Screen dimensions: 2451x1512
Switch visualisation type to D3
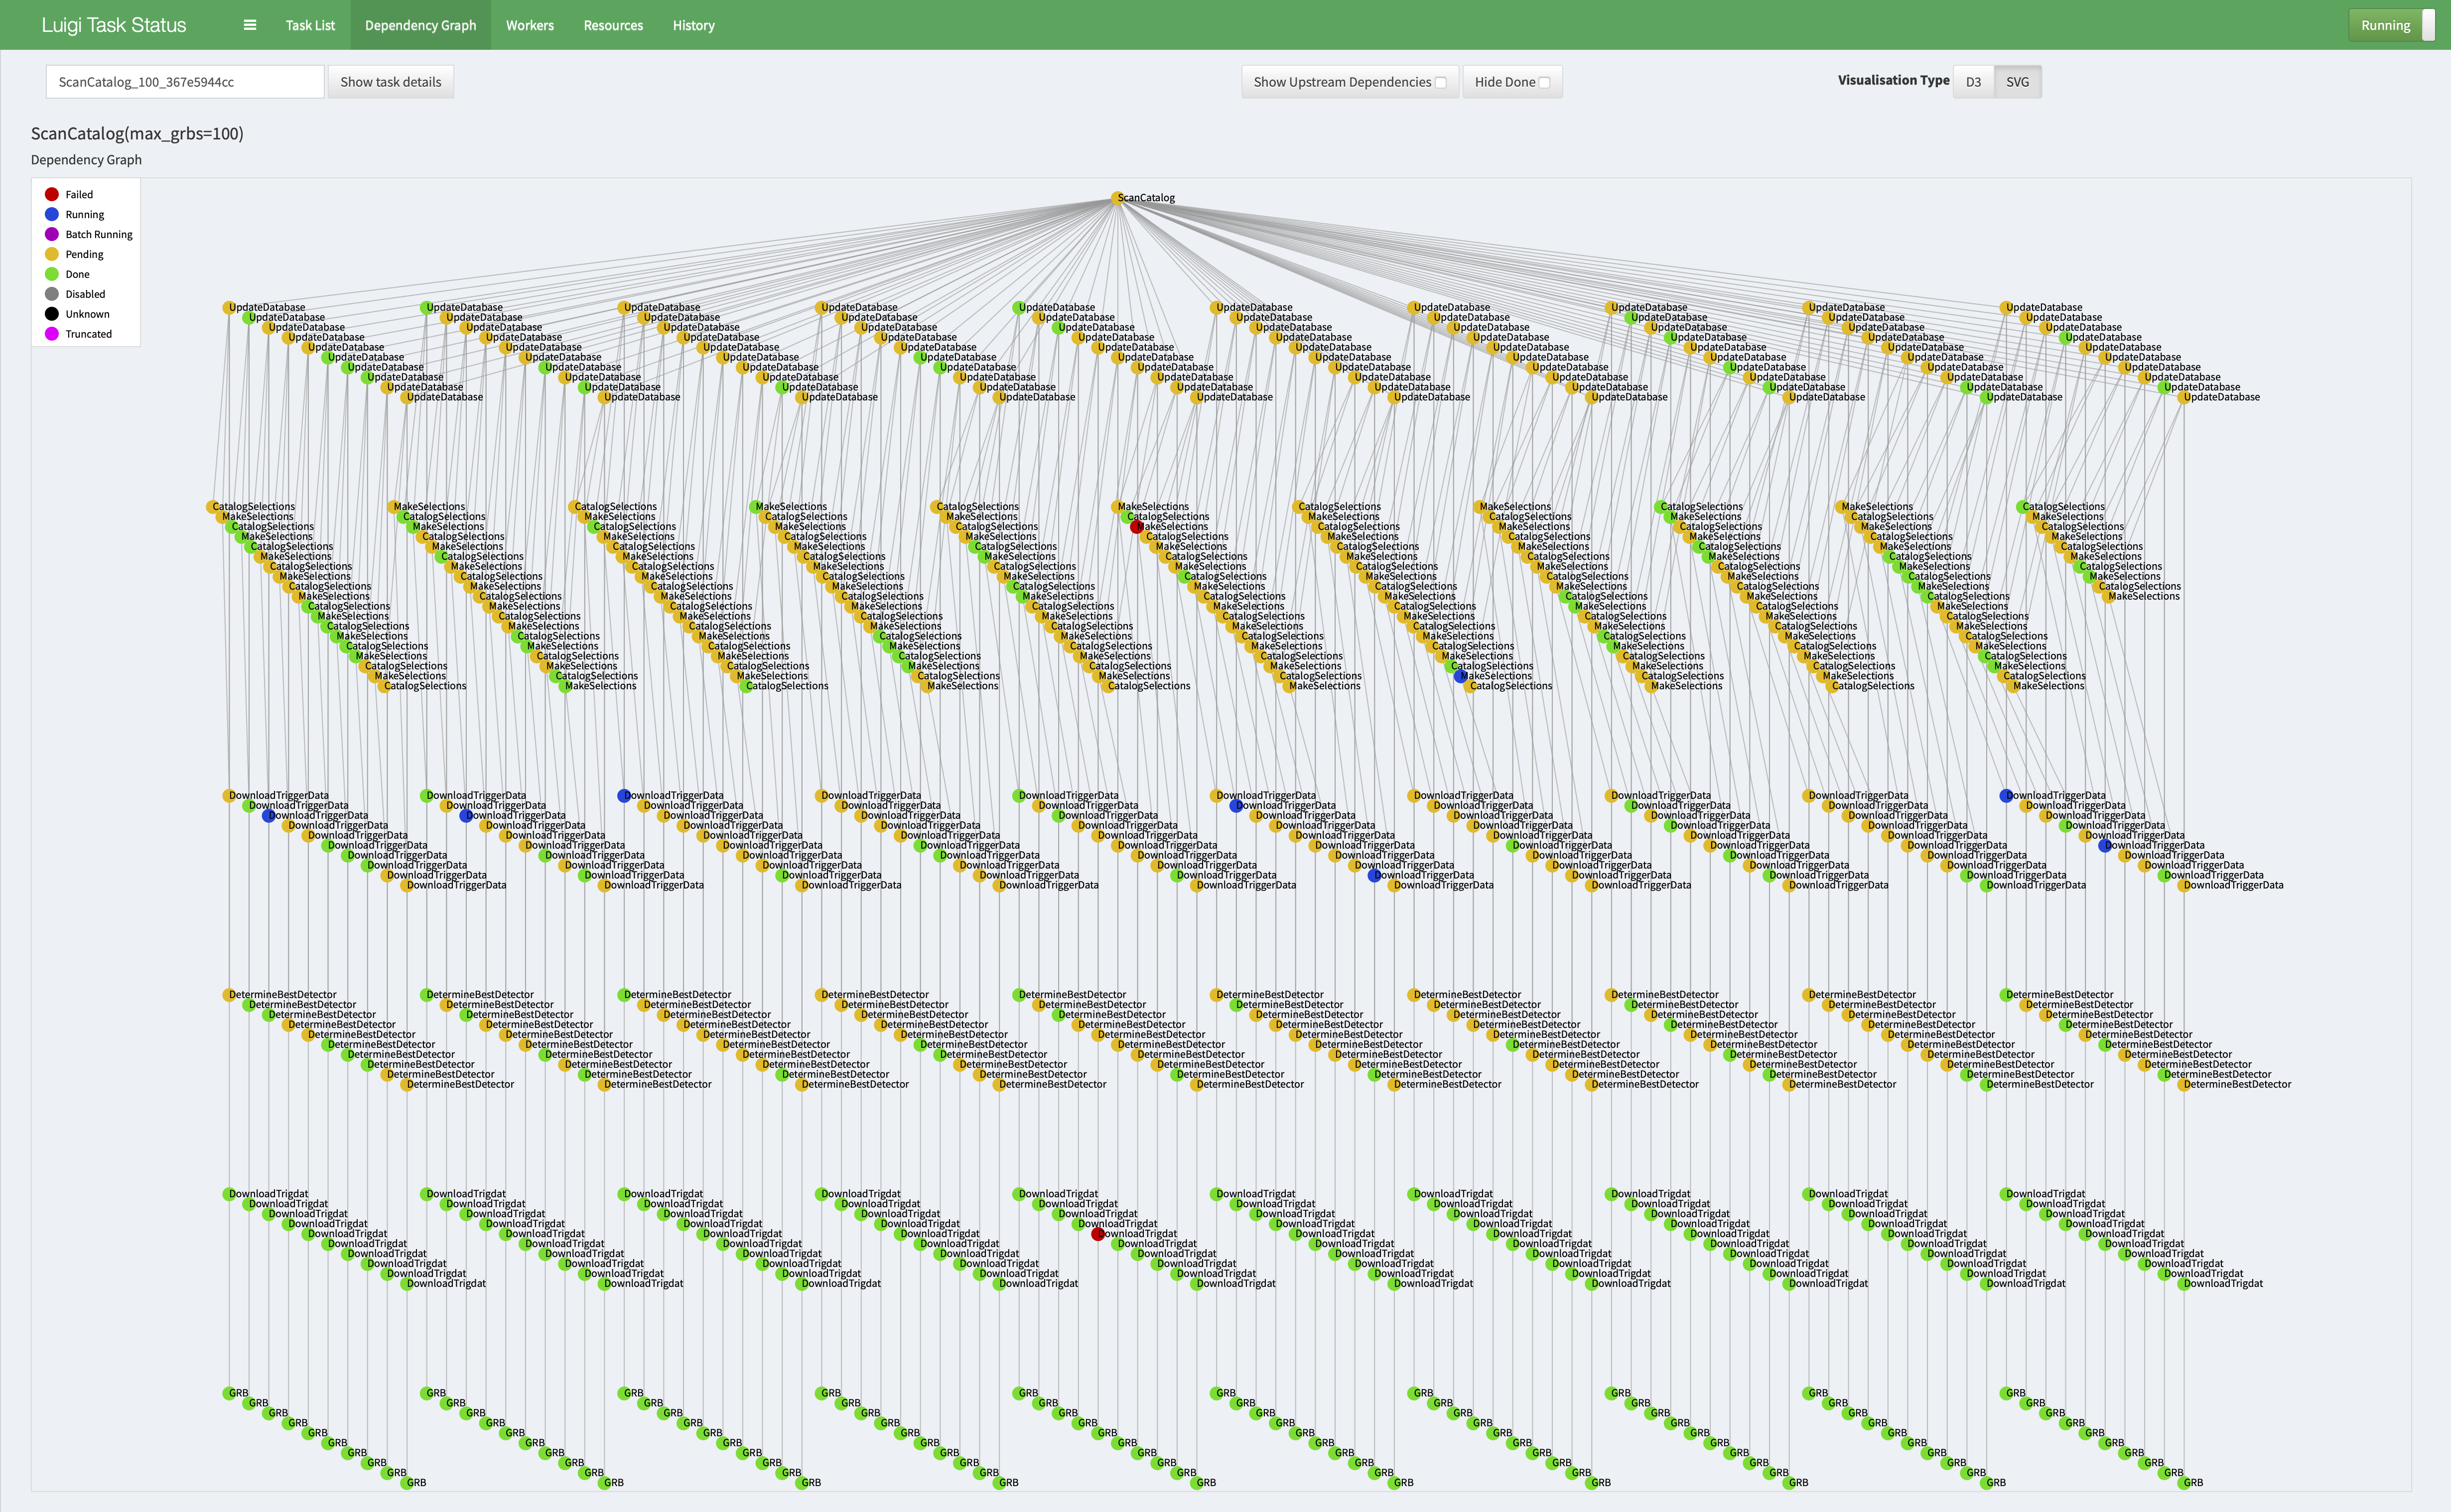point(1973,82)
